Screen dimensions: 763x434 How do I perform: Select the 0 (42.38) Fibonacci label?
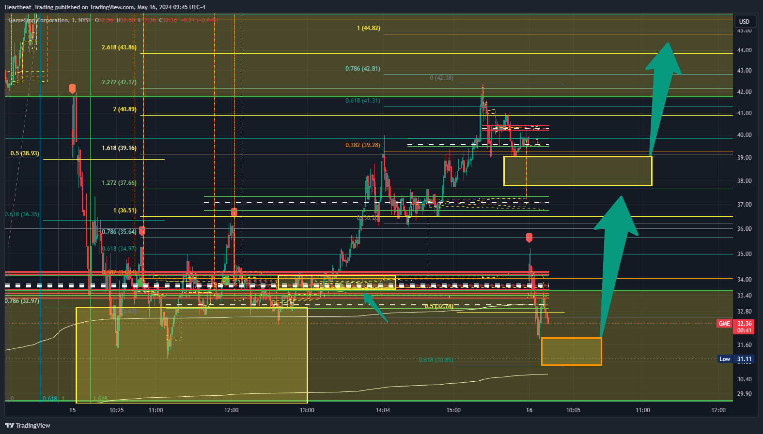tap(442, 78)
